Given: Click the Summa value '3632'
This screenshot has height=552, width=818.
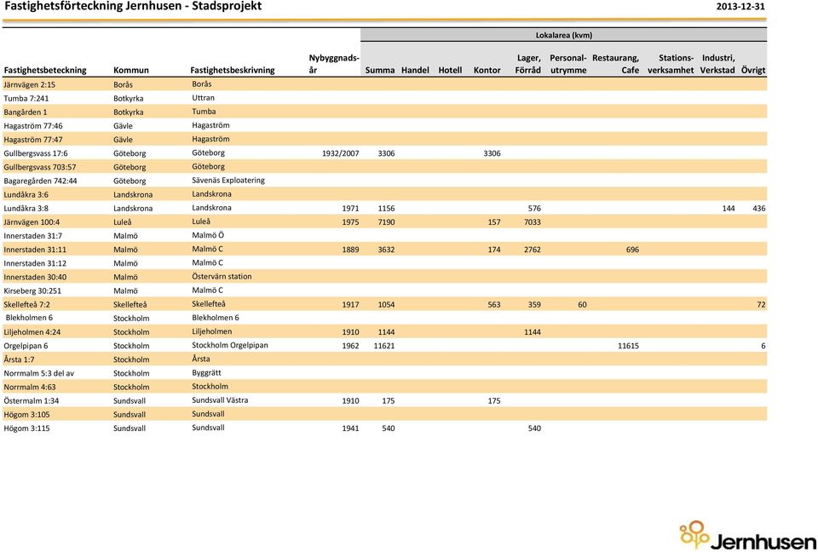Looking at the screenshot, I should point(386,250).
